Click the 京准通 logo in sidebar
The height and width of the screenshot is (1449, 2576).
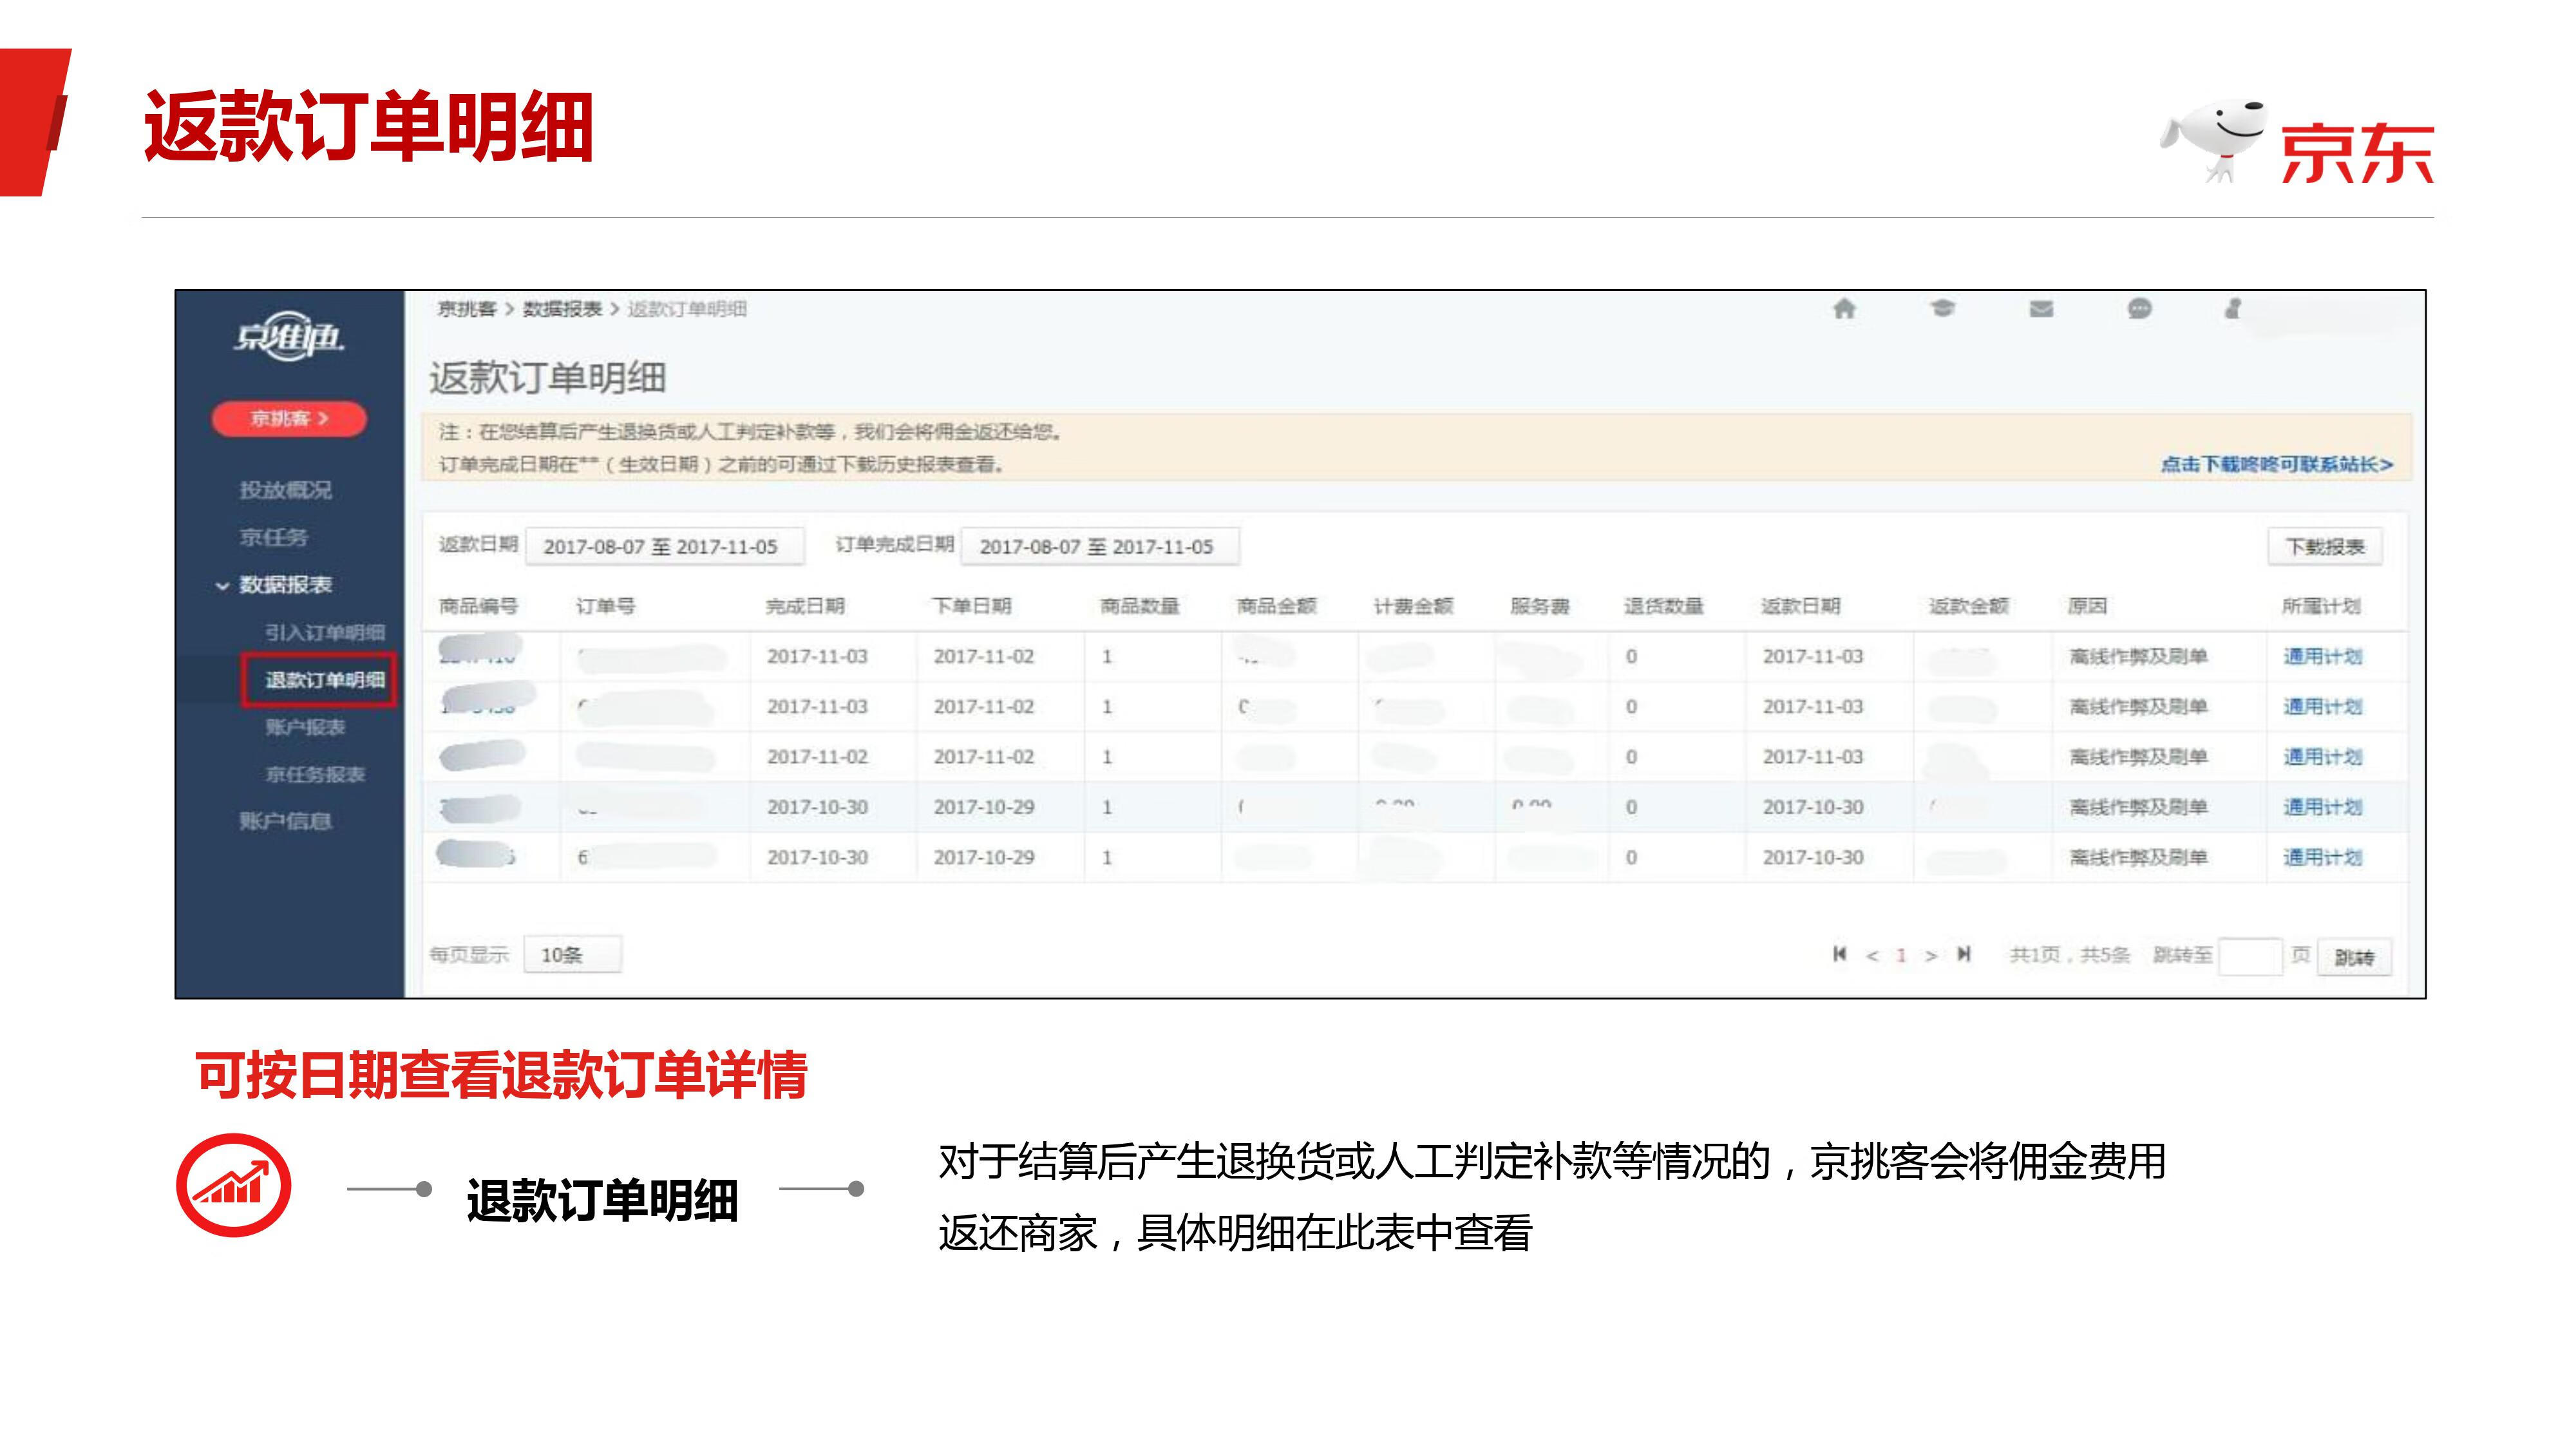[289, 337]
